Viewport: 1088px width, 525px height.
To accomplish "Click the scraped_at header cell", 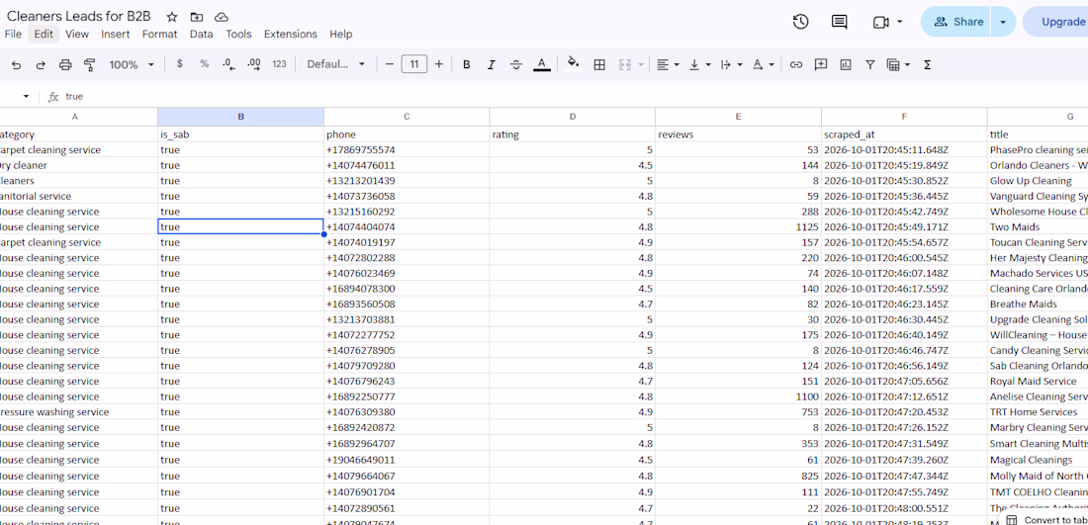I will (x=904, y=134).
